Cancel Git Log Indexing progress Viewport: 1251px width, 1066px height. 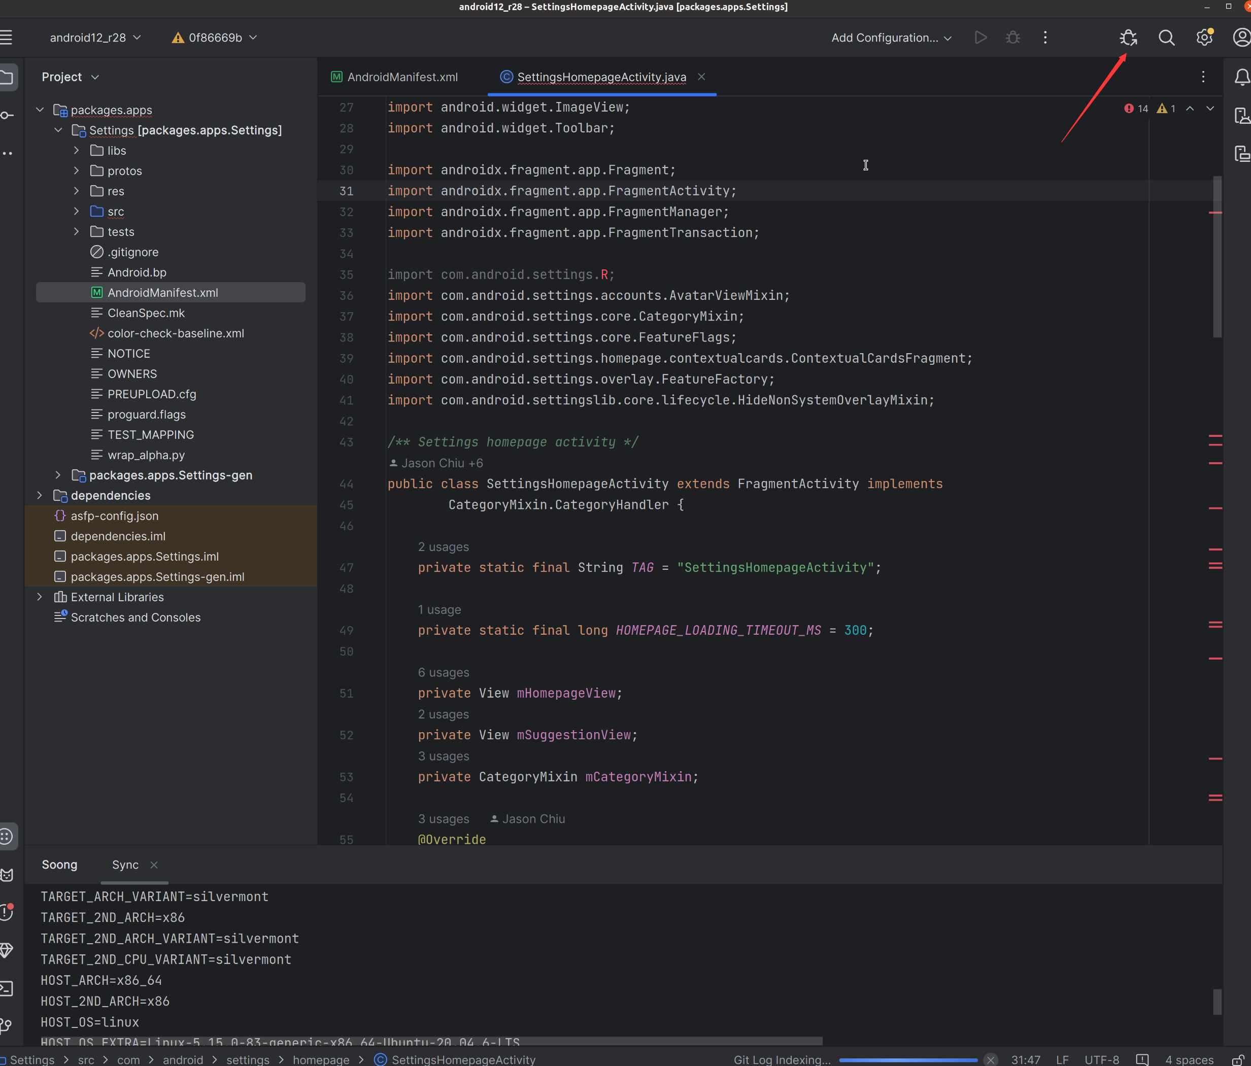click(990, 1059)
